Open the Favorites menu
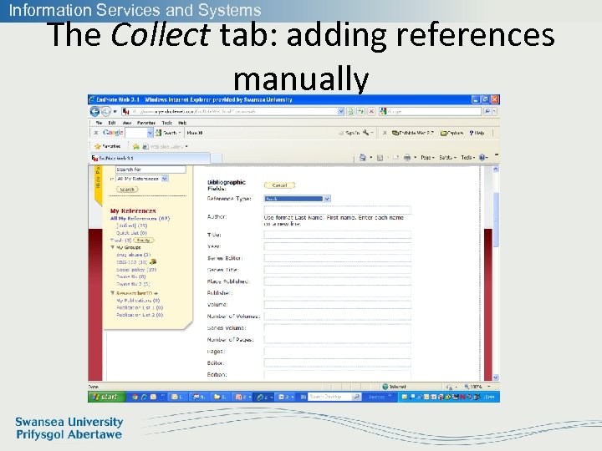The image size is (602, 451). coord(146,123)
